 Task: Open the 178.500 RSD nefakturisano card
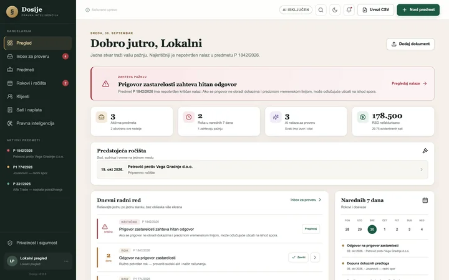[x=393, y=121]
